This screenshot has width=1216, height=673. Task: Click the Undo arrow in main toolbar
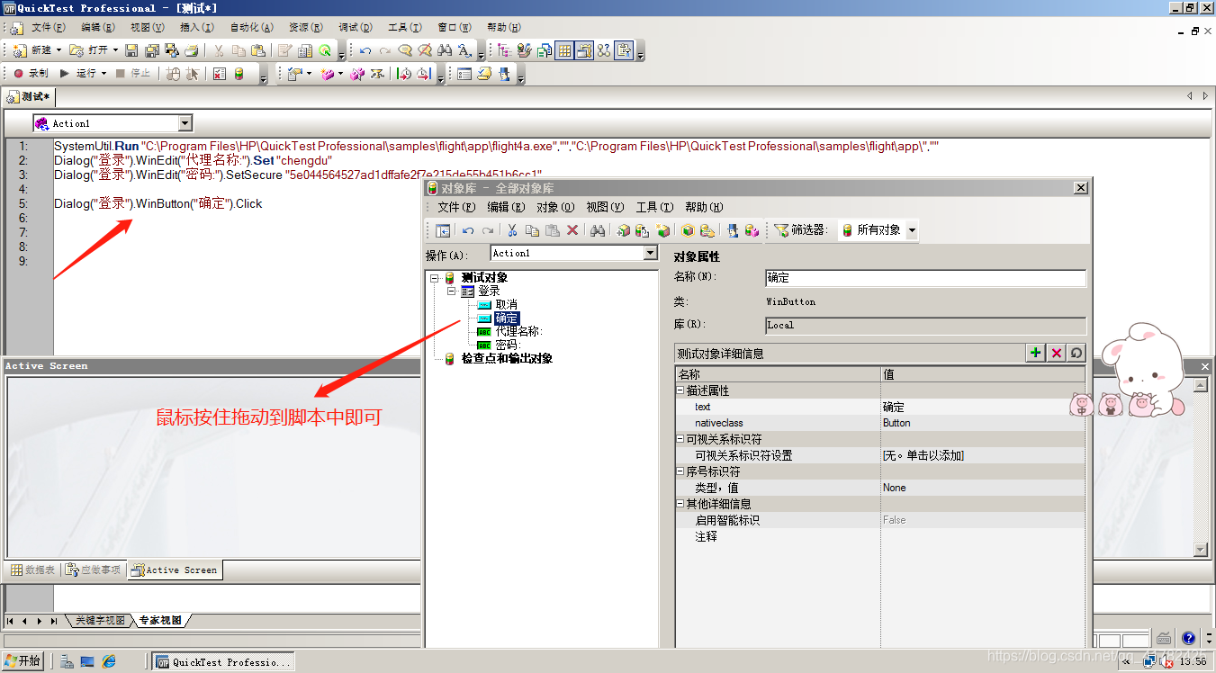coord(365,50)
